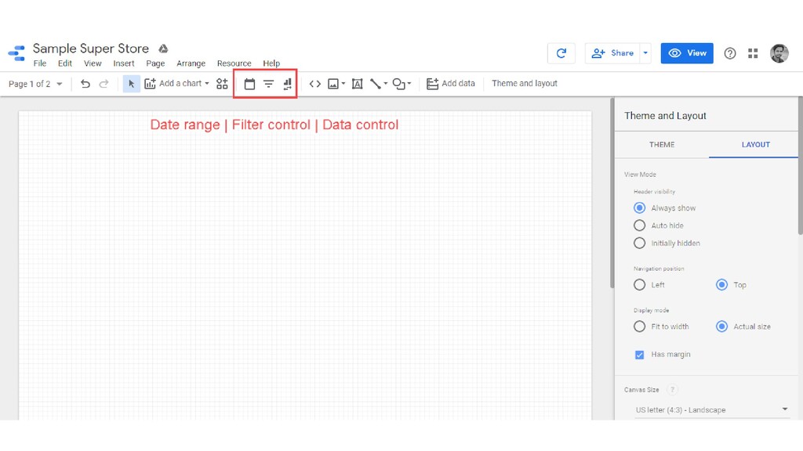This screenshot has width=803, height=451.
Task: Set navigation position to Left
Action: [639, 285]
